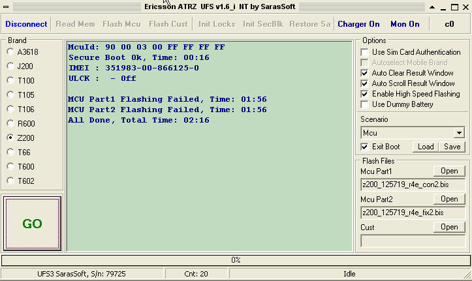The height and width of the screenshot is (281, 472).
Task: Open the Scenario dropdown arrow
Action: tap(459, 132)
